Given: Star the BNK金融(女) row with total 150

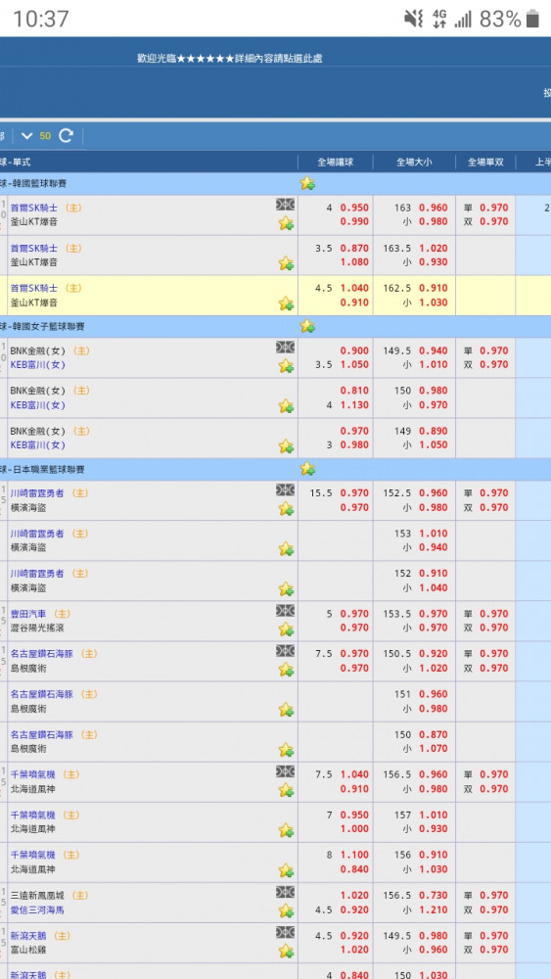Looking at the screenshot, I should (x=286, y=406).
